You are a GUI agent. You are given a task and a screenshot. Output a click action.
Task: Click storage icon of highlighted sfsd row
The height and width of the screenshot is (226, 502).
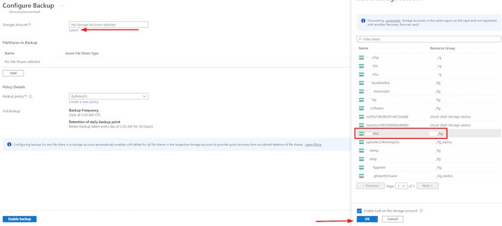(361, 134)
